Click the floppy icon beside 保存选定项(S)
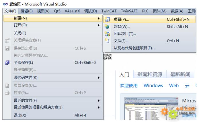This screenshot has width=199, height=122. point(7,48)
